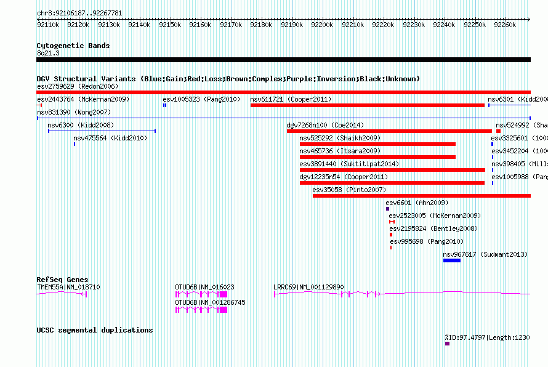The height and width of the screenshot is (367, 548).
Task: Open the dgv12235n54 (Cooper2011) label
Action: click(344, 177)
